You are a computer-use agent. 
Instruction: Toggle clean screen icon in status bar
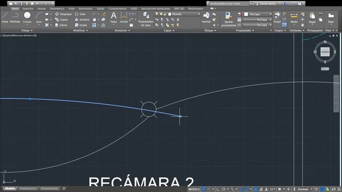[333, 189]
